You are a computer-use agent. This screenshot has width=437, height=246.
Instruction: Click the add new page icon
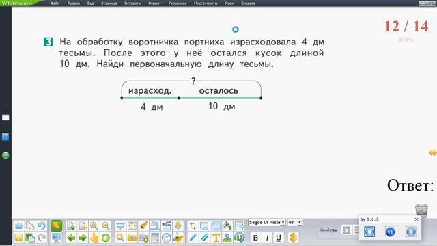click(71, 225)
